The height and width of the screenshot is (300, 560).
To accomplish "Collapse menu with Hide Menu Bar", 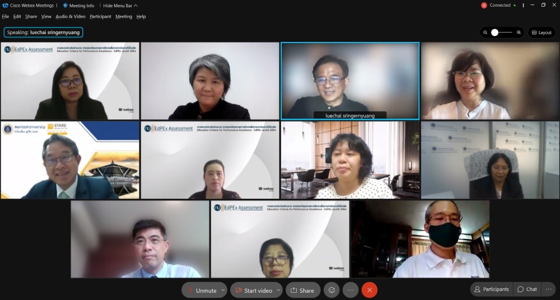I will 120,6.
